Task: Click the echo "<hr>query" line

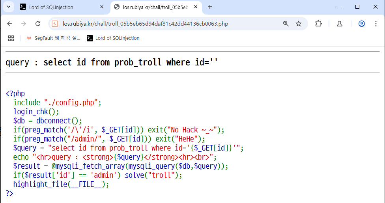Action: pyautogui.click(x=115, y=157)
